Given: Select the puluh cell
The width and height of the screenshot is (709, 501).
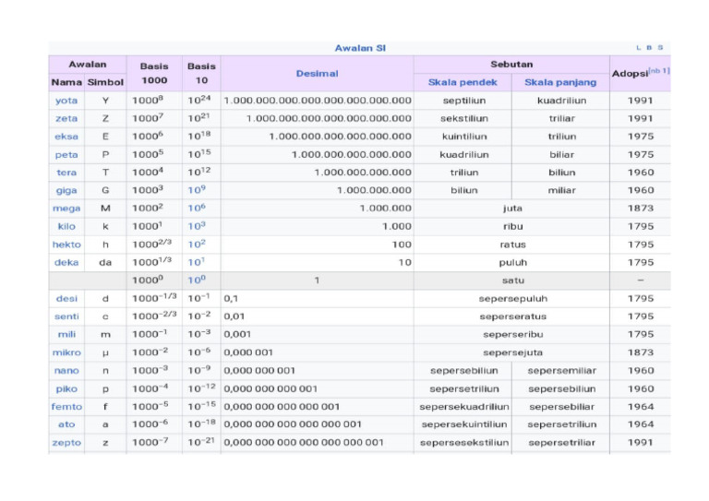Looking at the screenshot, I should coord(512,262).
